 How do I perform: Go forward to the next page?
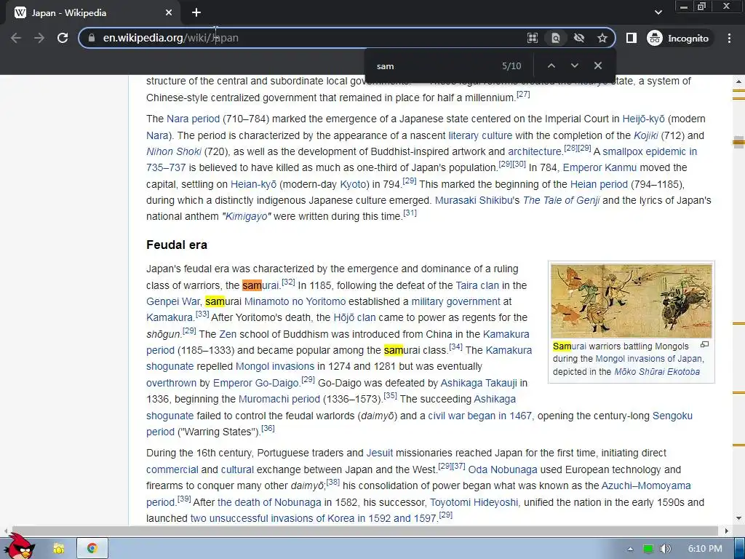click(39, 38)
